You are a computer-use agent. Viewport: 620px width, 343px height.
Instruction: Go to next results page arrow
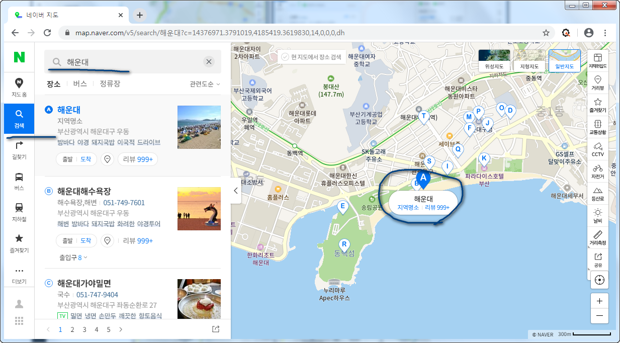coord(121,329)
